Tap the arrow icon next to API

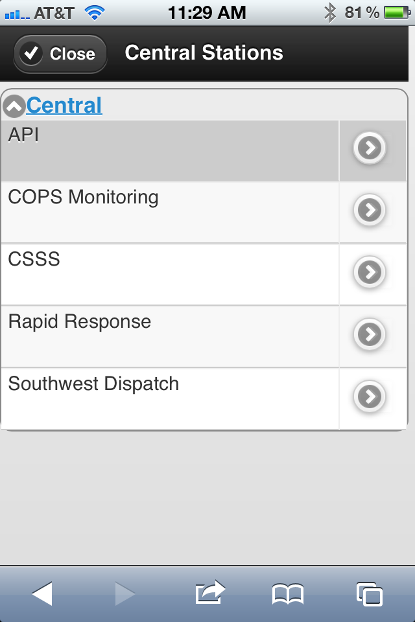(370, 148)
